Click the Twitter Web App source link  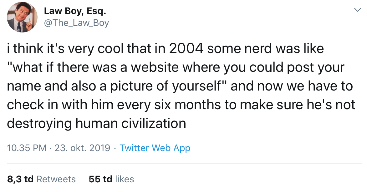coord(155,148)
